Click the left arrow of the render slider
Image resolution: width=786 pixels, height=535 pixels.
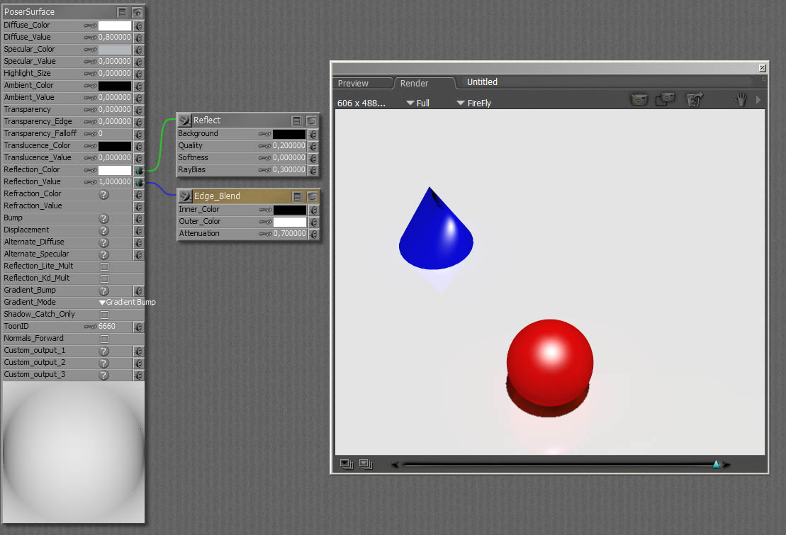coord(395,465)
